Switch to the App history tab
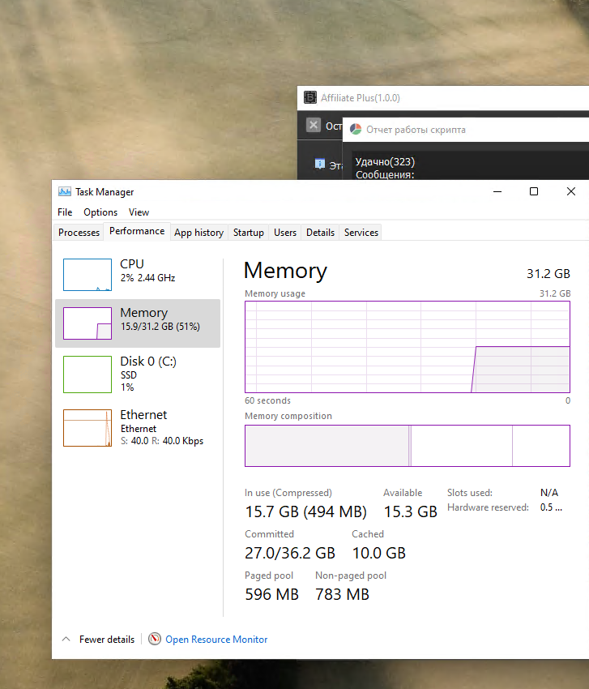 pos(198,233)
